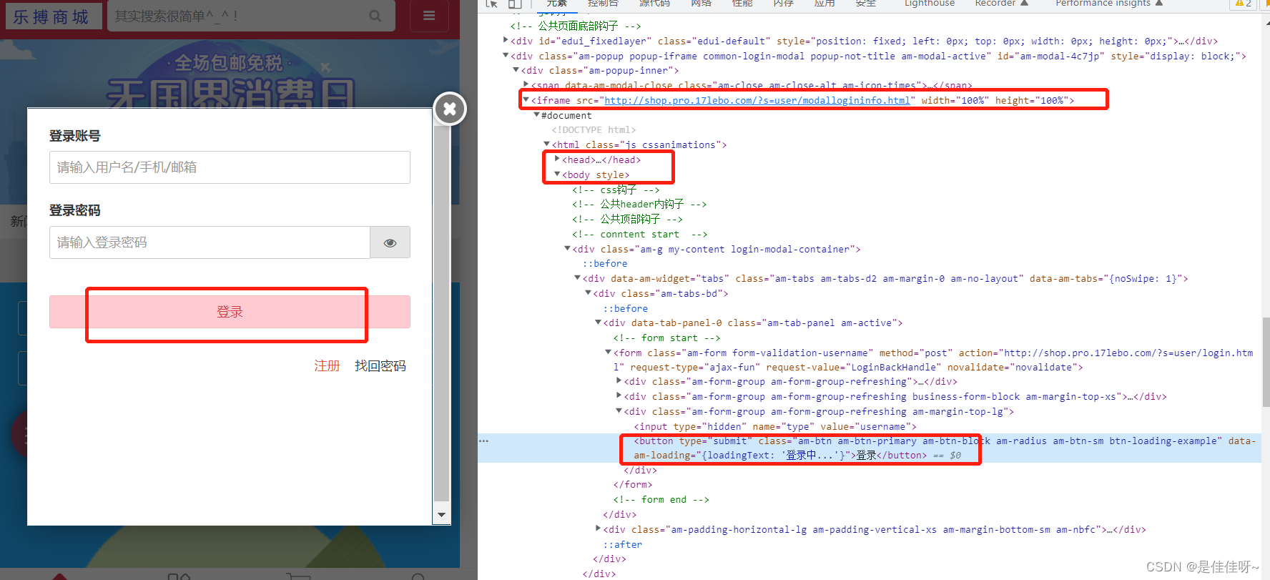The width and height of the screenshot is (1270, 580).
Task: Select the ::after pseudo-element line
Action: click(623, 544)
